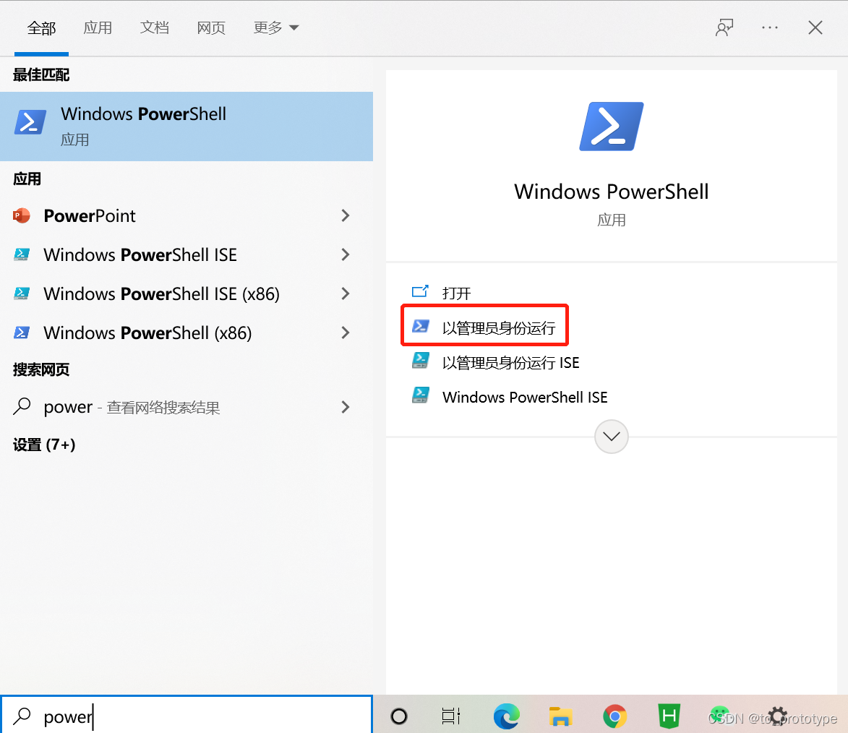Select the 全部 tab
This screenshot has height=733, width=848.
(42, 28)
